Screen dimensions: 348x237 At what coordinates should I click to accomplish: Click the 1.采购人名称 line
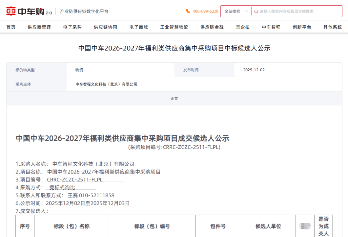pyautogui.click(x=85, y=164)
